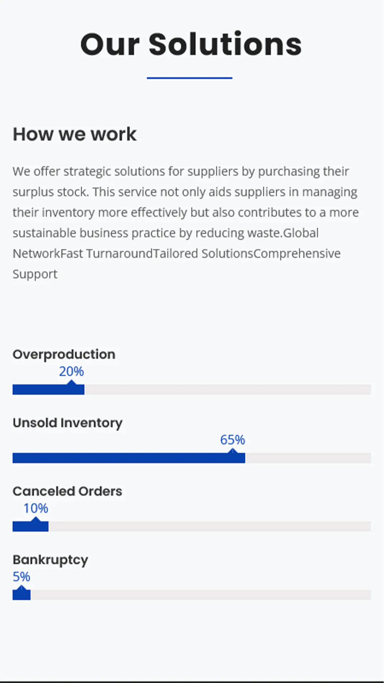The image size is (384, 683).
Task: Click the empty track of Overproduction bar
Action: [x=228, y=390]
